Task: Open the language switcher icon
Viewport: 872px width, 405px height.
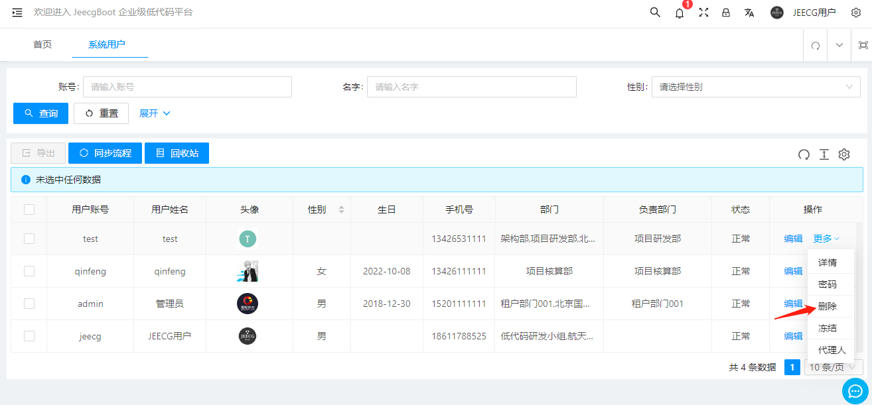Action: pyautogui.click(x=750, y=12)
